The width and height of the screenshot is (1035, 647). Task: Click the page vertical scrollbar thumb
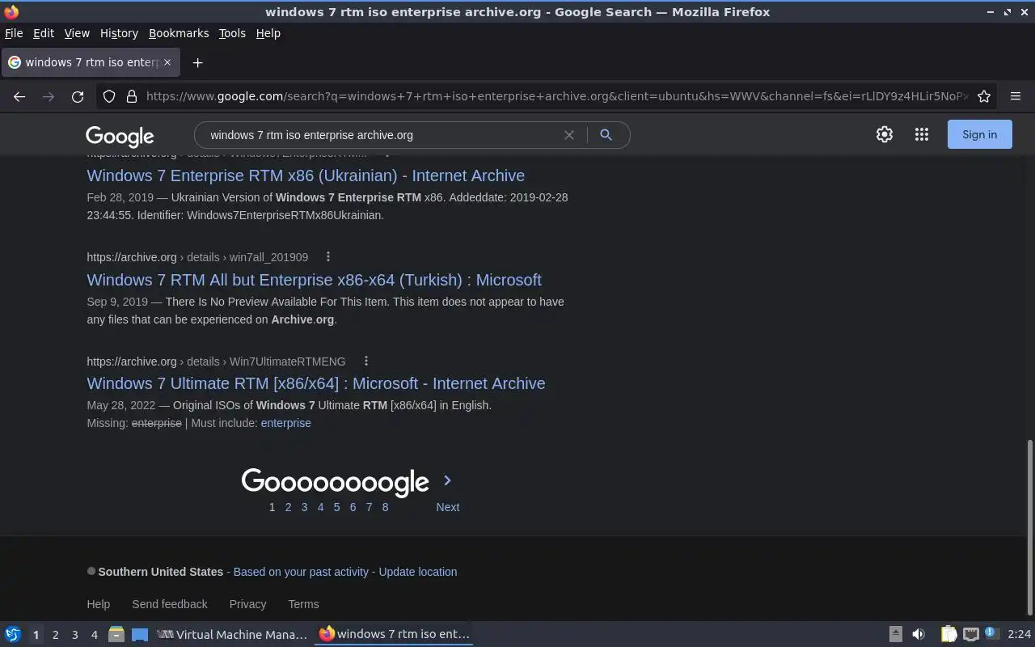(1029, 526)
